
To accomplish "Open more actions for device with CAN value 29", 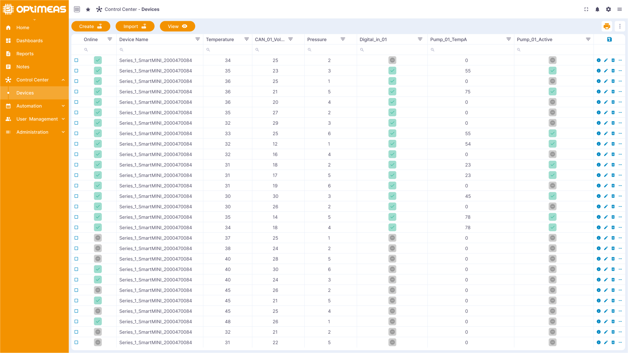I will 620,123.
